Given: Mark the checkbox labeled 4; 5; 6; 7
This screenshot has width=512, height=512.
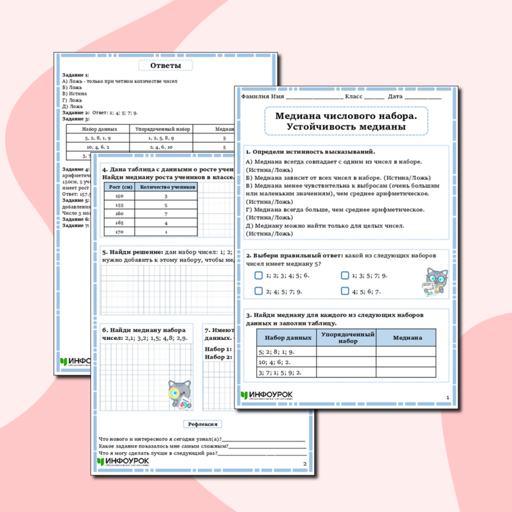Looking at the screenshot, I should tap(345, 291).
